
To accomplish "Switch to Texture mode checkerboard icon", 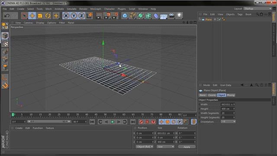I will [5, 44].
